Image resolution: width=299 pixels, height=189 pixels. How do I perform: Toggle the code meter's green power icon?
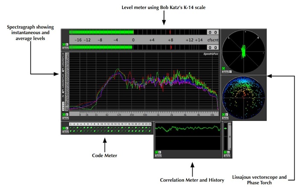click(x=64, y=129)
